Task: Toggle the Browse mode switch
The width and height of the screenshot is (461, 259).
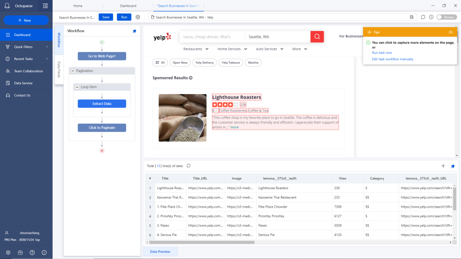Action: click(447, 17)
